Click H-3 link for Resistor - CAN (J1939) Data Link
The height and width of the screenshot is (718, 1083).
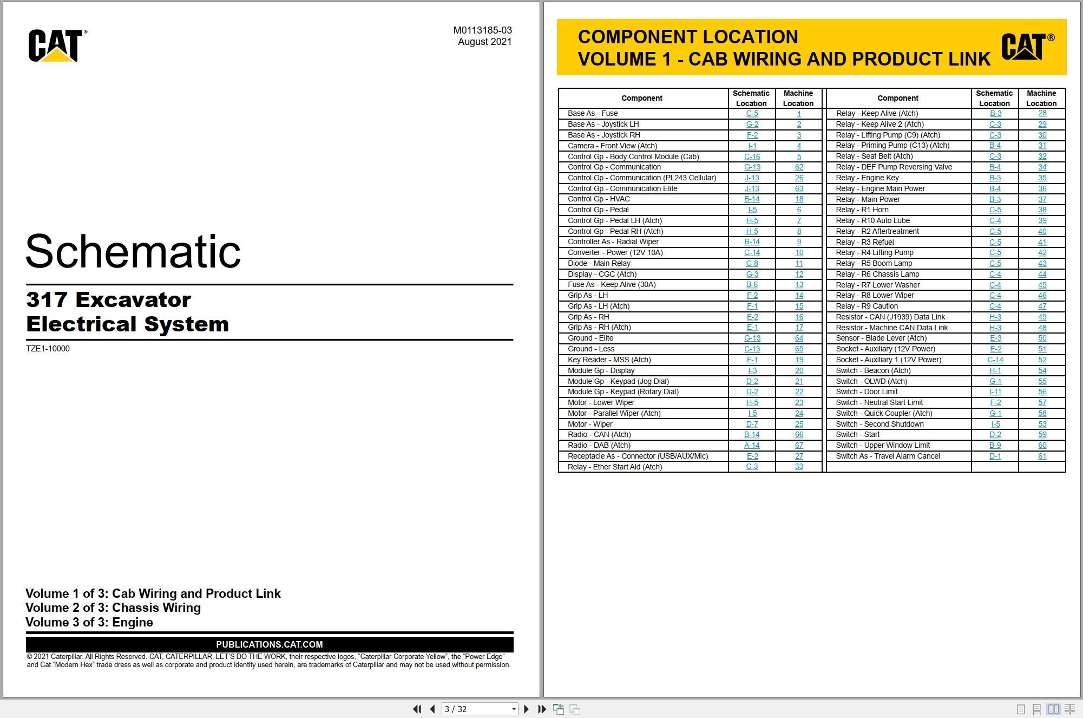click(995, 317)
